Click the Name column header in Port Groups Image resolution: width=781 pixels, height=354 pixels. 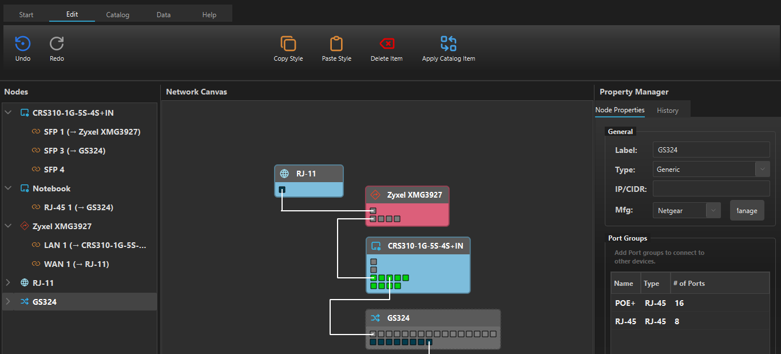pyautogui.click(x=625, y=284)
